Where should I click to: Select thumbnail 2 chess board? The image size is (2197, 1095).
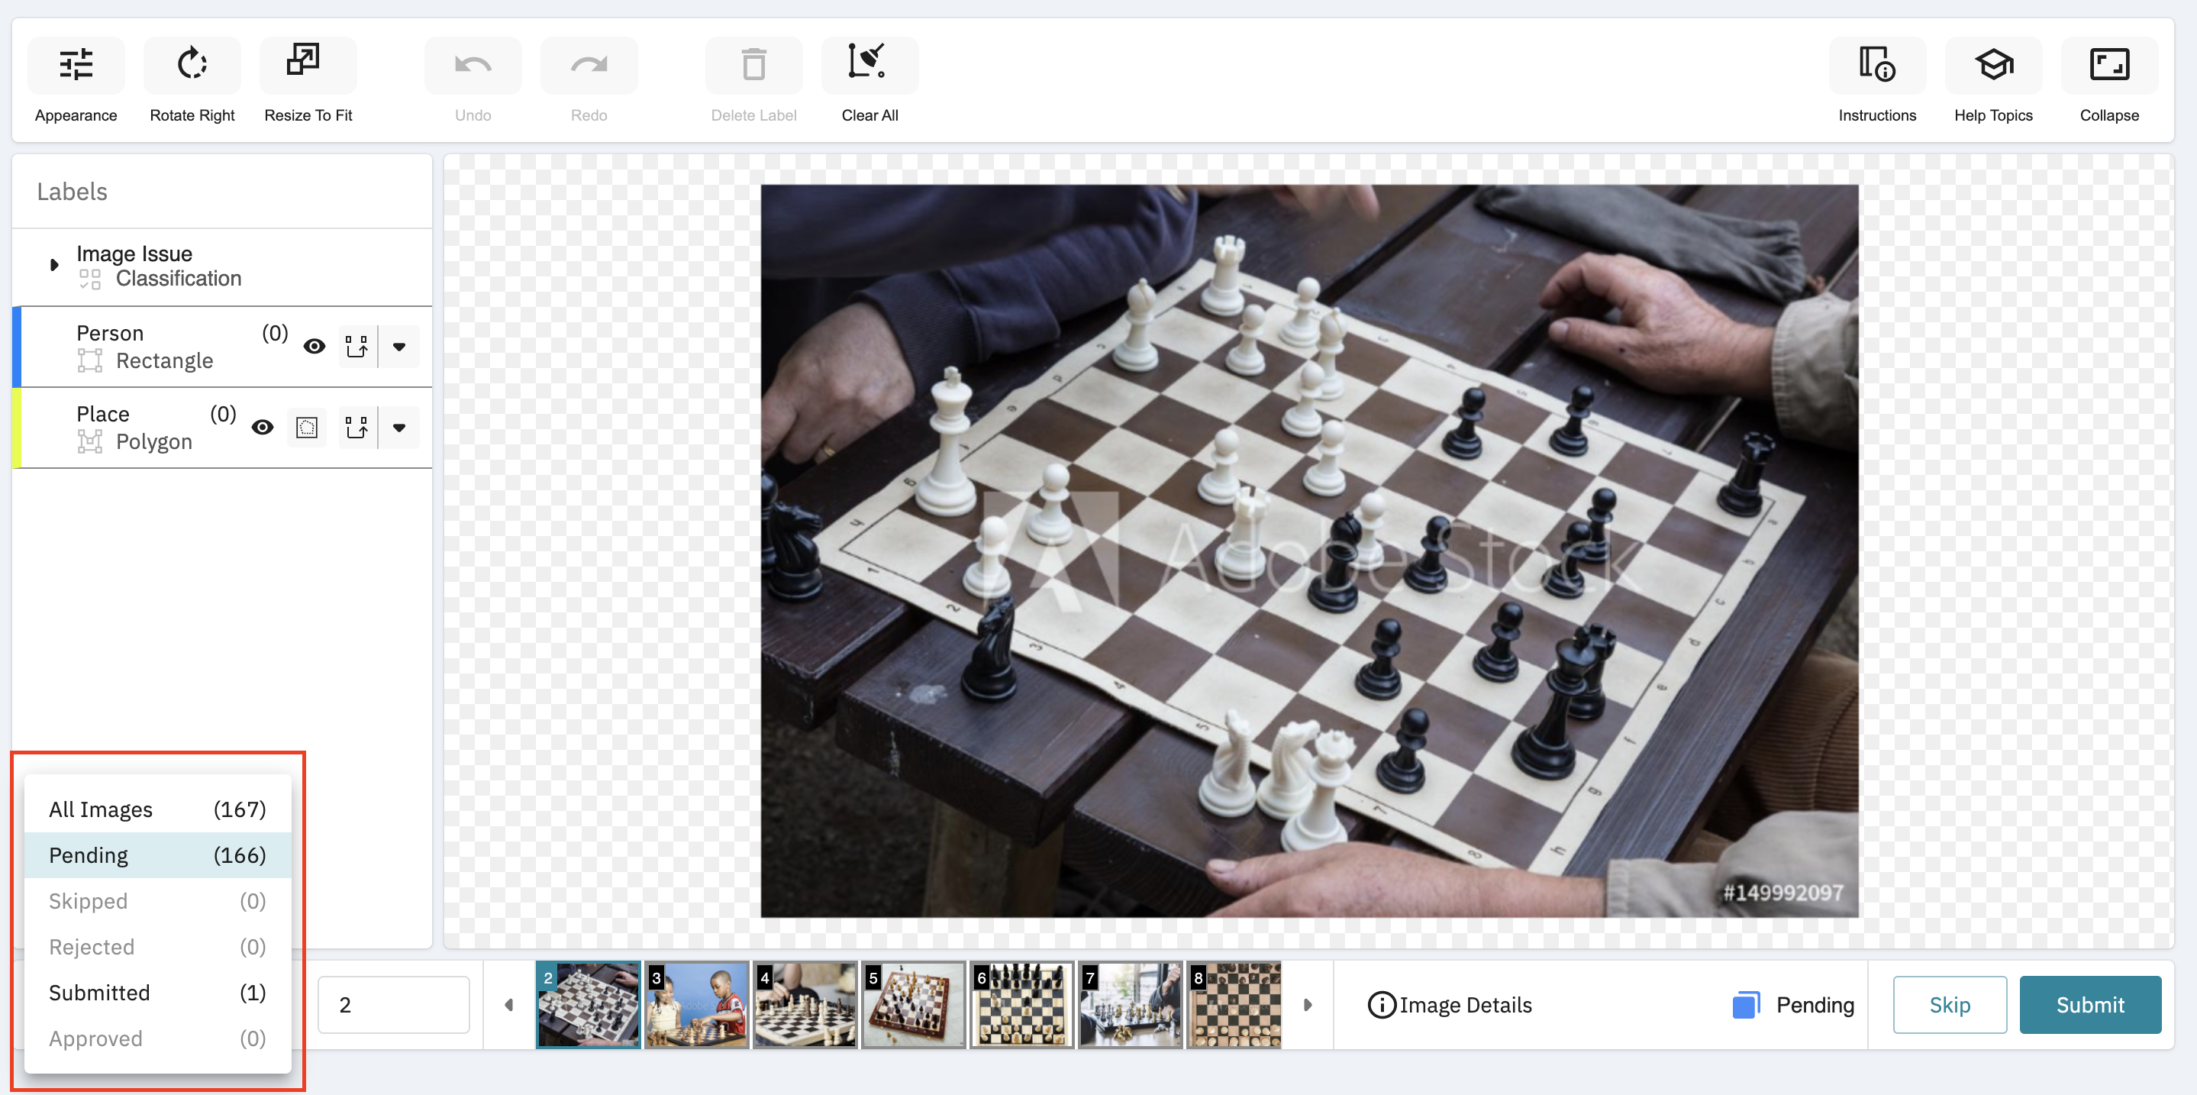coord(589,1005)
